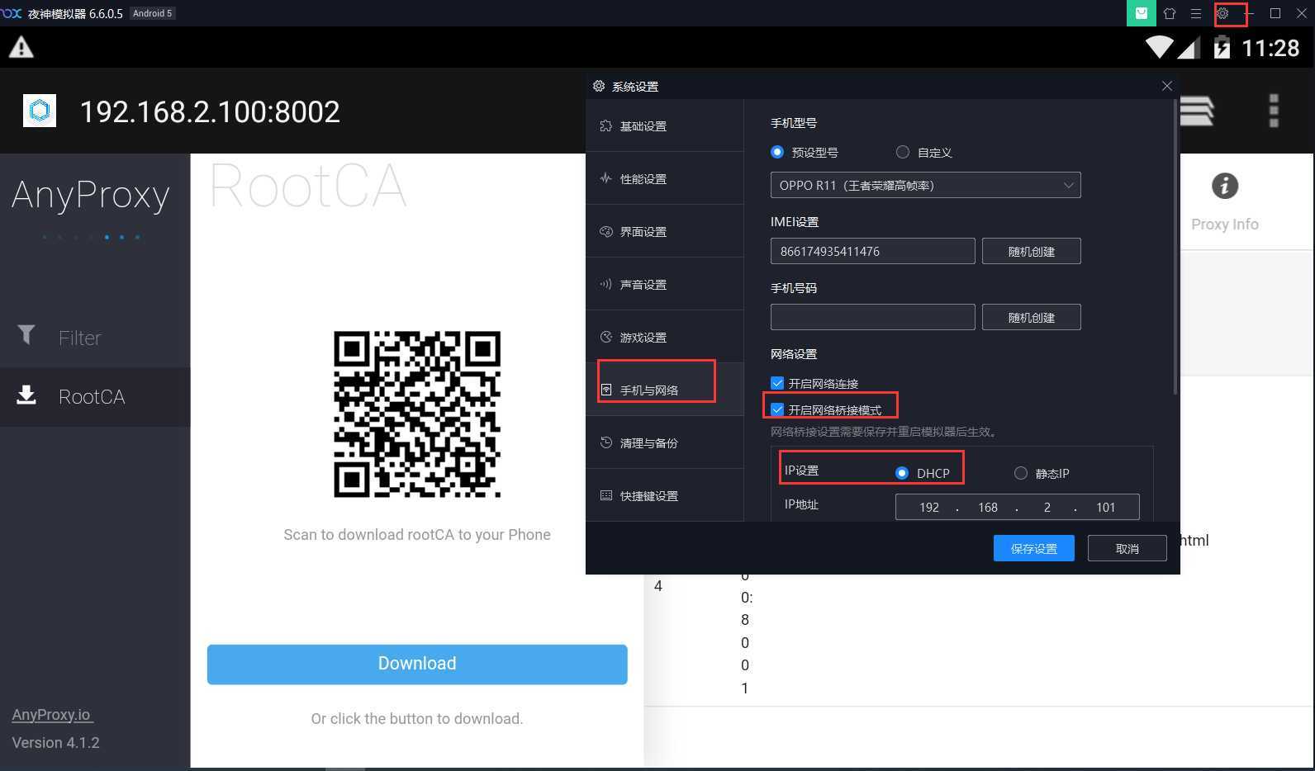Open 声音设置 settings section
The width and height of the screenshot is (1315, 771).
[665, 284]
